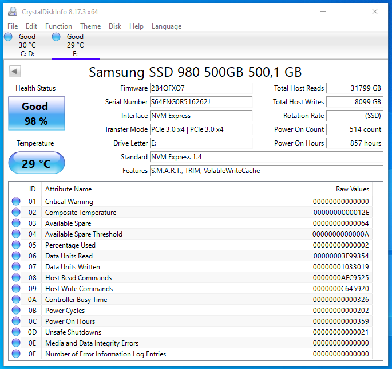Click the ID column header
Screen dimensions: 392x369
click(32, 189)
